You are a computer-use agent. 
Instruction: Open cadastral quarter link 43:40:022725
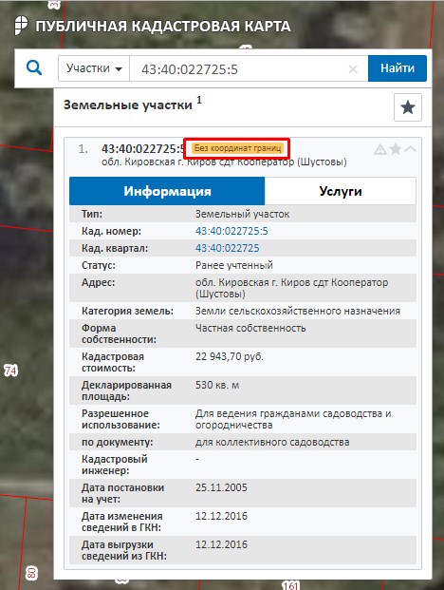point(228,248)
